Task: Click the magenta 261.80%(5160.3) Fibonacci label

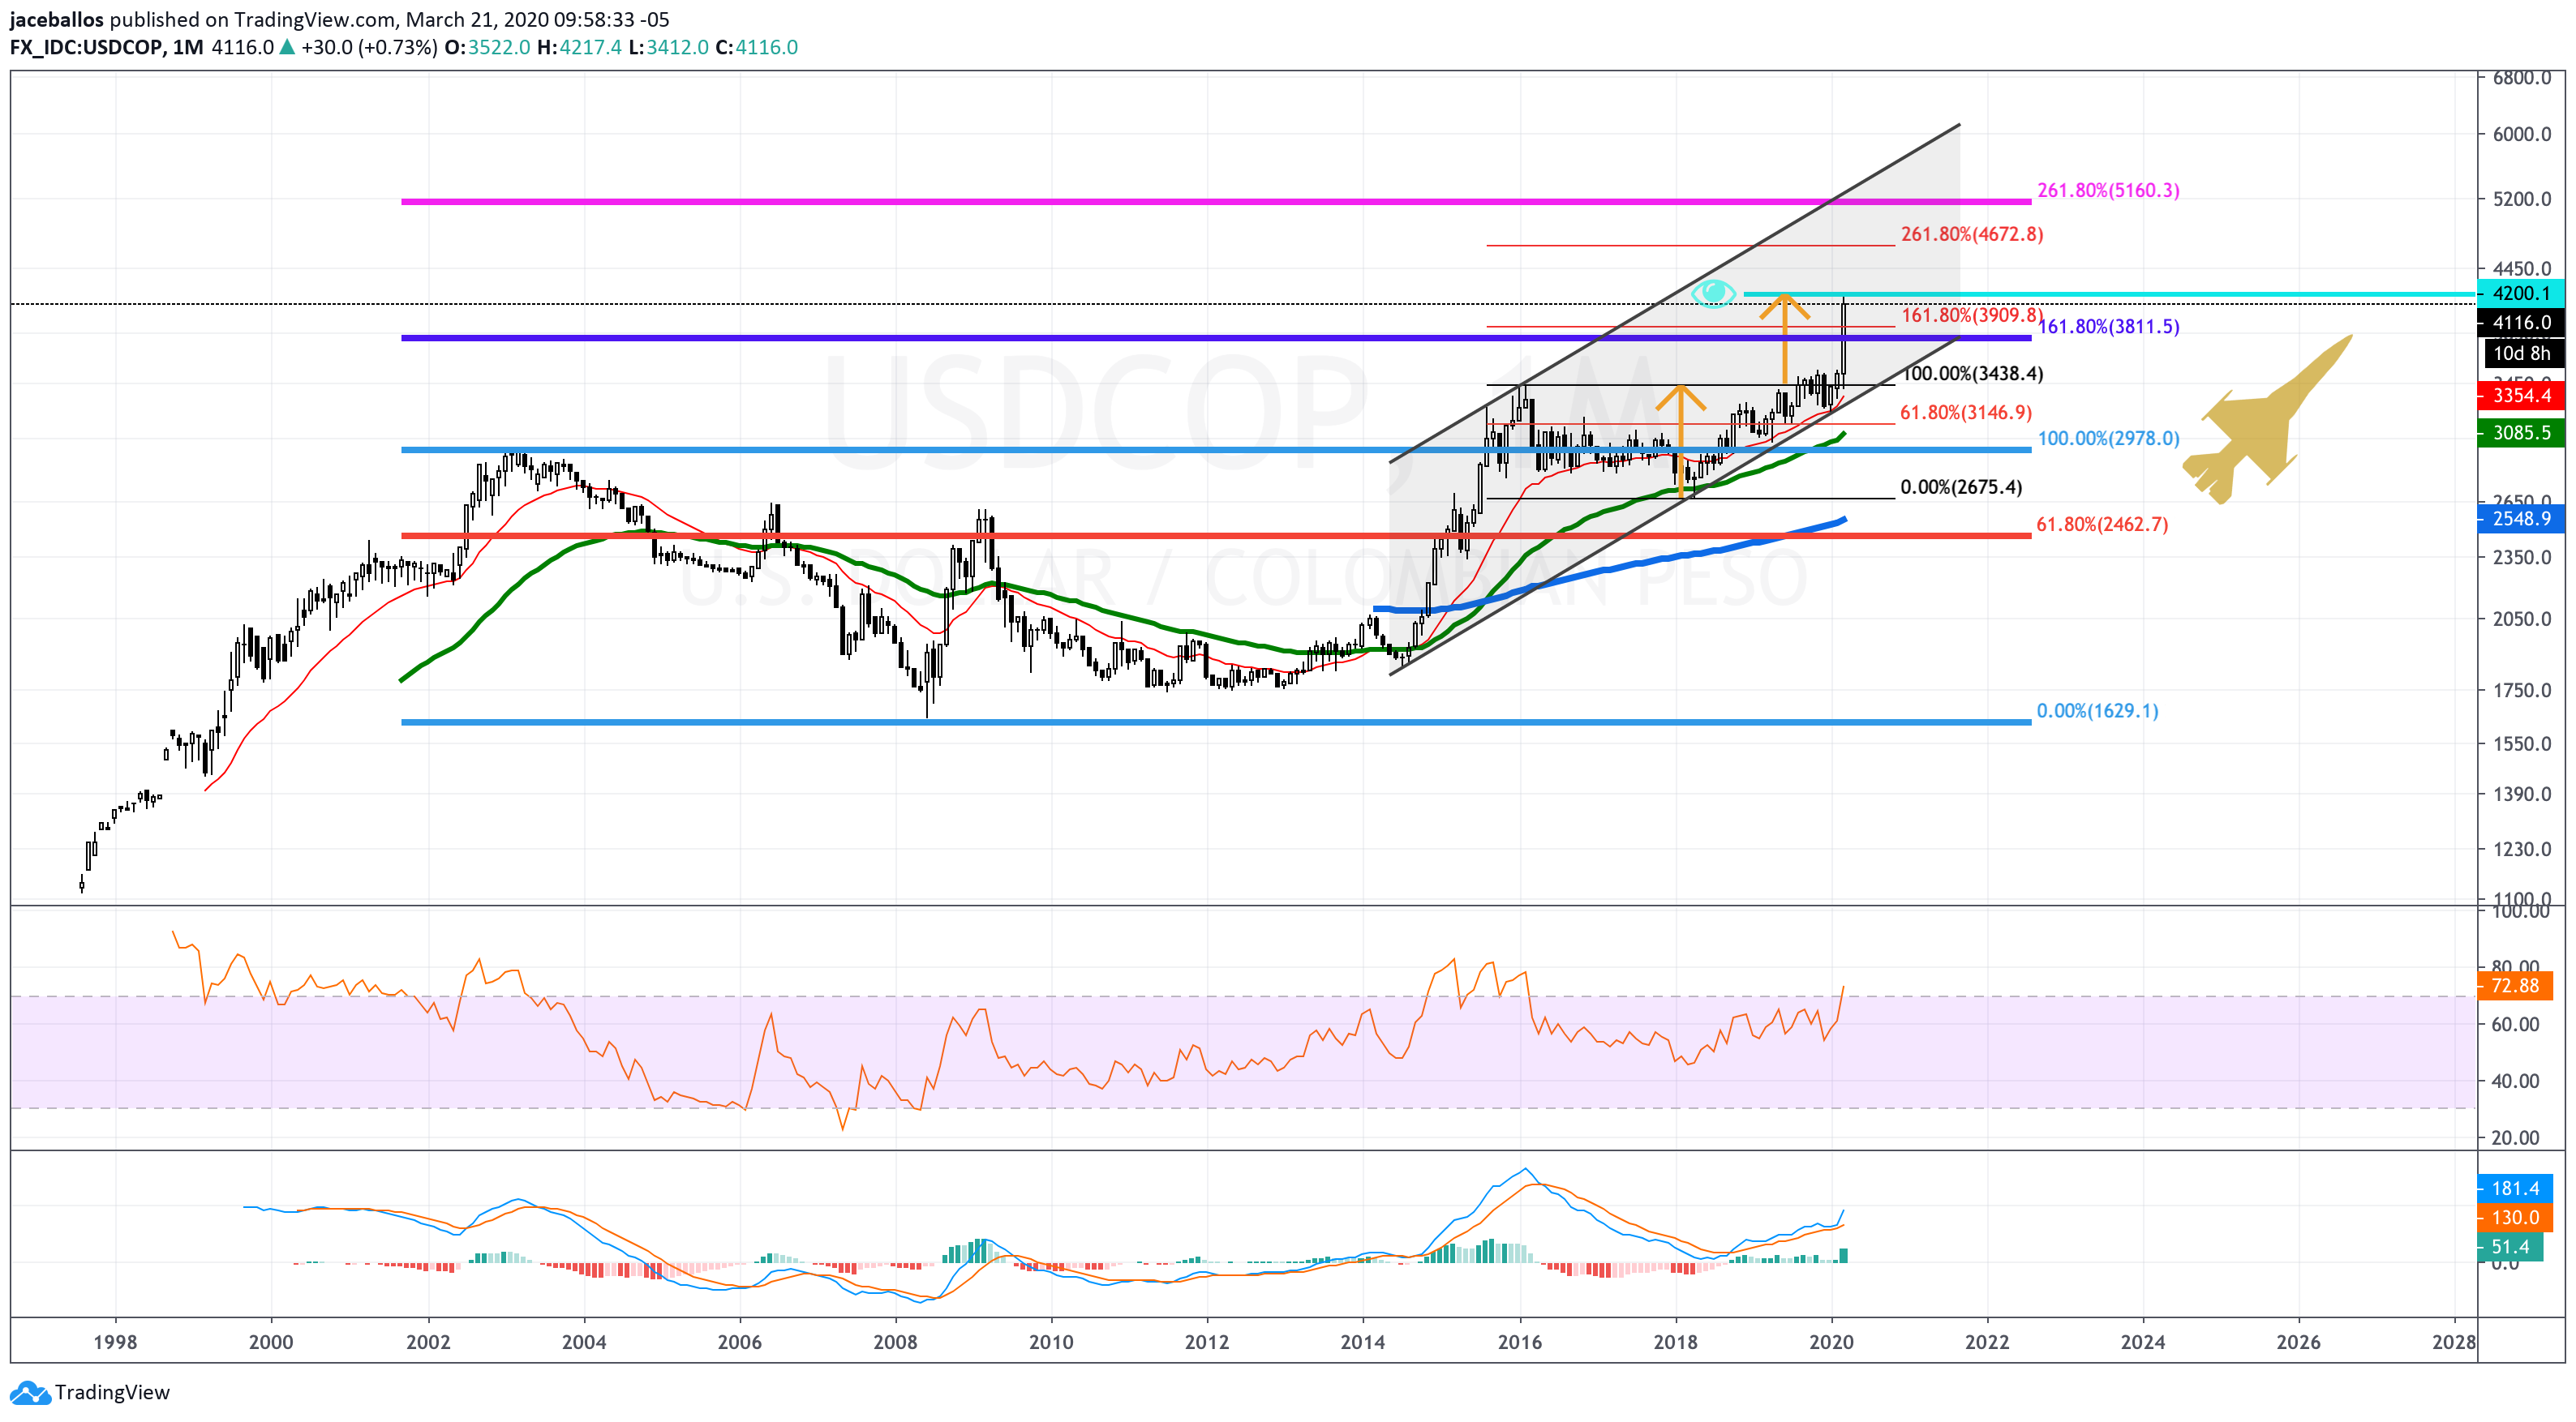Action: (2108, 190)
